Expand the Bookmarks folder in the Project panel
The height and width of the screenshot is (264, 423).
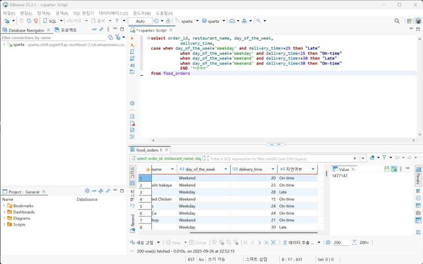tap(4, 206)
